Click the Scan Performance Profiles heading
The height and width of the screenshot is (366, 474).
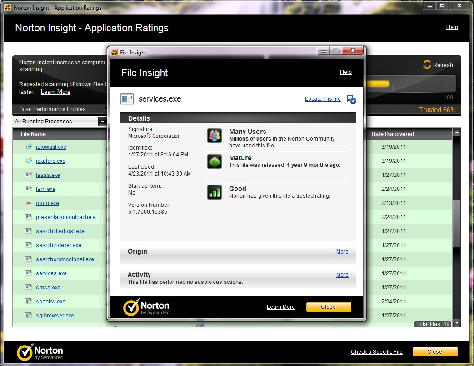click(52, 109)
